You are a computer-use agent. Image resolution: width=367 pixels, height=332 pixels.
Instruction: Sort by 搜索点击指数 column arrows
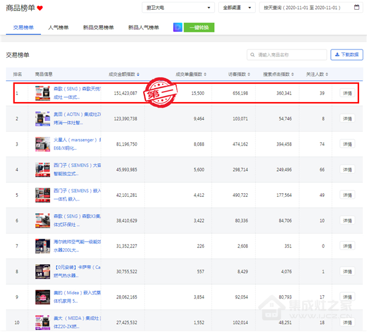[x=292, y=75]
